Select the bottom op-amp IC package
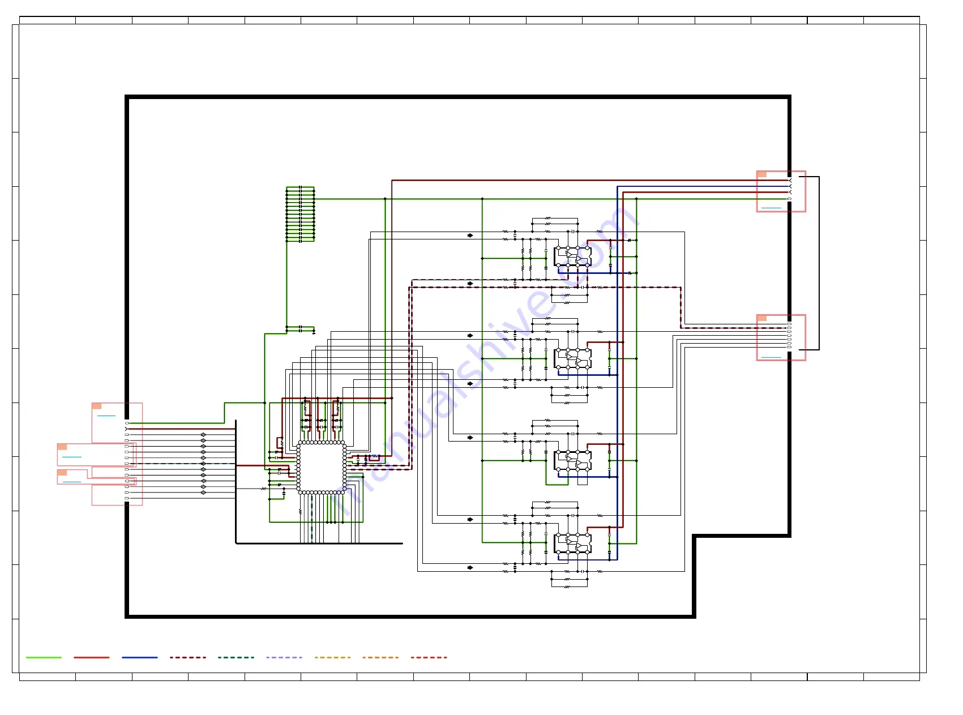963x715 pixels. (x=573, y=543)
